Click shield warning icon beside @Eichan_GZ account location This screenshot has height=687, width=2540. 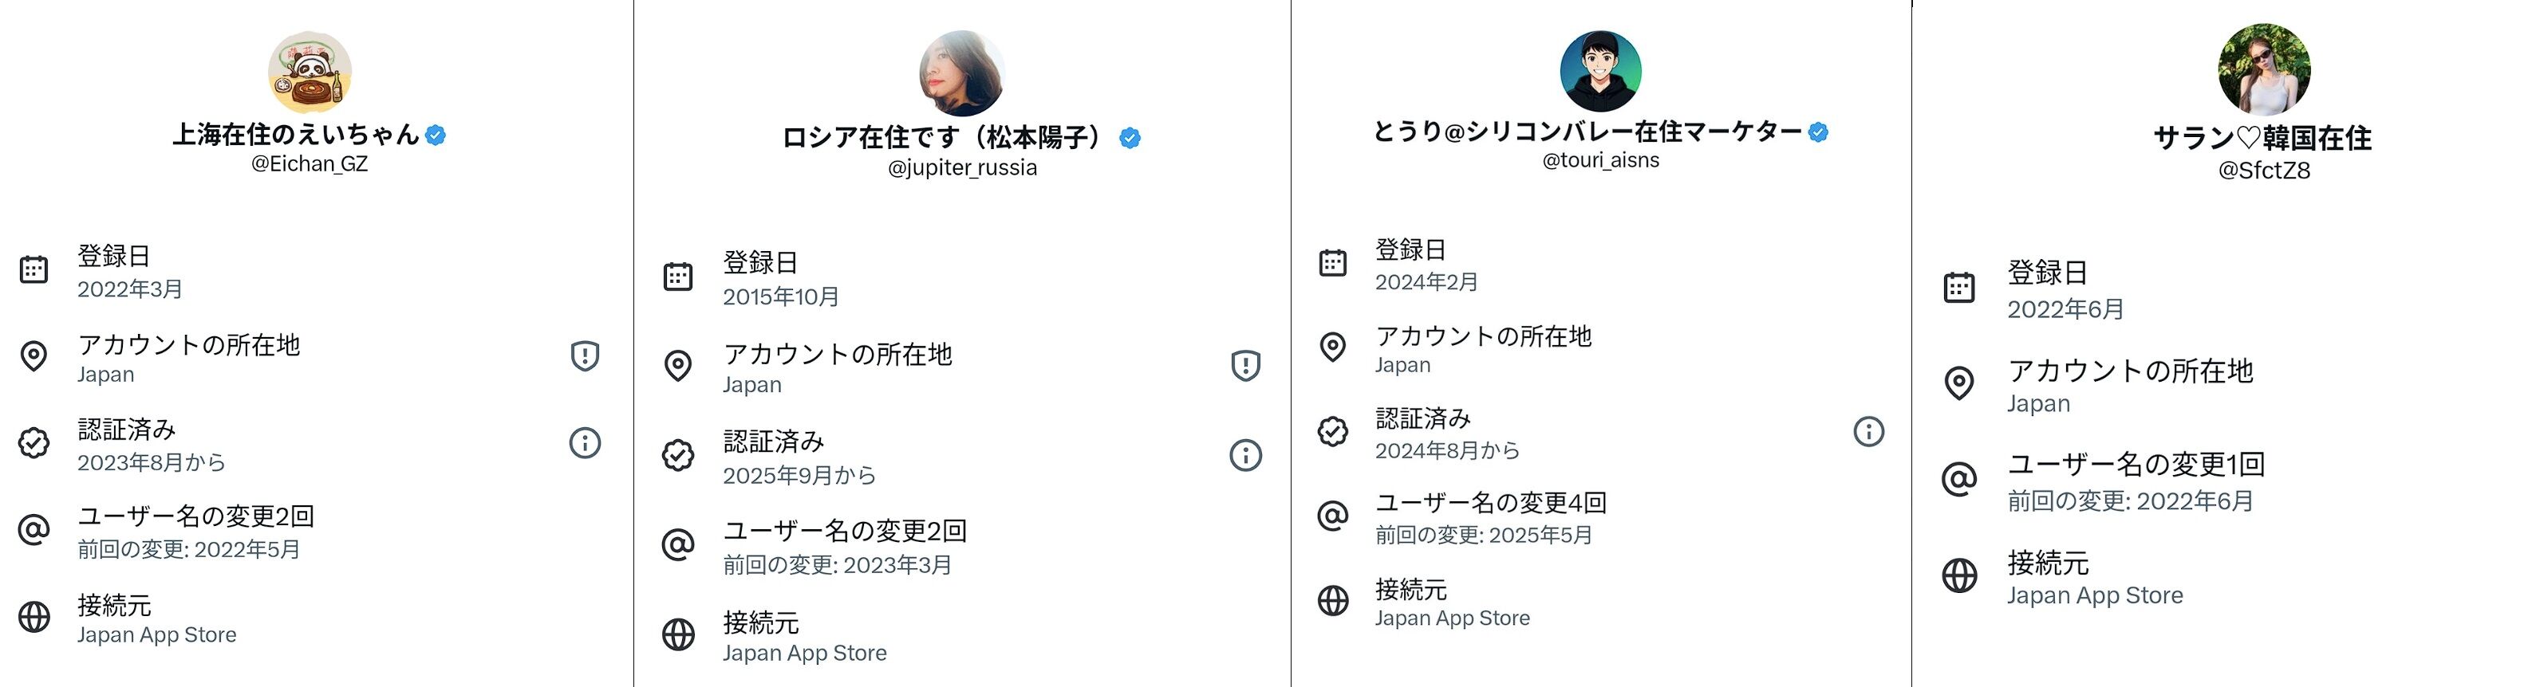pyautogui.click(x=585, y=355)
